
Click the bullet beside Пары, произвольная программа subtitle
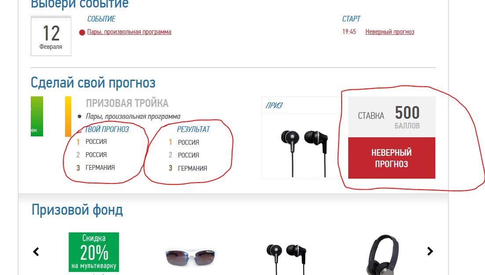pos(80,117)
